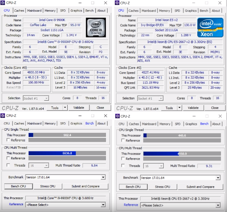The width and height of the screenshot is (227, 212).
Task: Click the 9.84 Multi Thread Ratio value
Action: [94, 165]
